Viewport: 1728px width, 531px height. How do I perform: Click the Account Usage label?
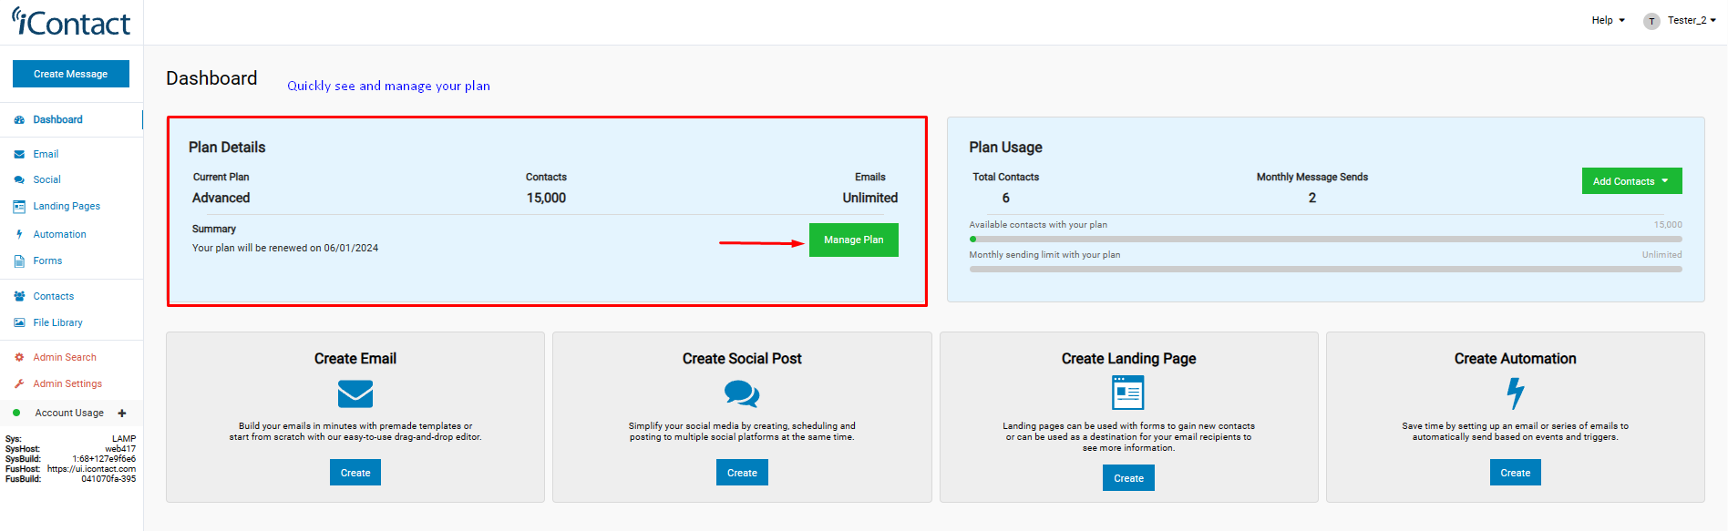pos(69,413)
